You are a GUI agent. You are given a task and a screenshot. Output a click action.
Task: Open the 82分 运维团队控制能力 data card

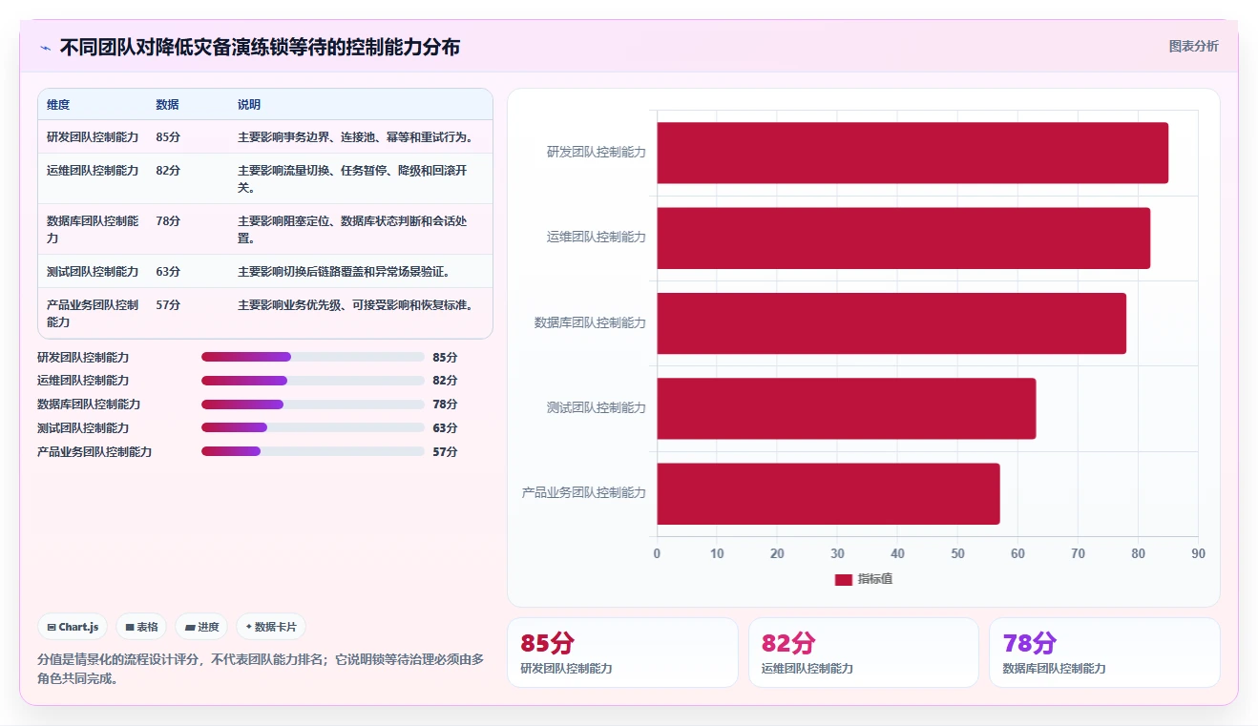pos(864,653)
